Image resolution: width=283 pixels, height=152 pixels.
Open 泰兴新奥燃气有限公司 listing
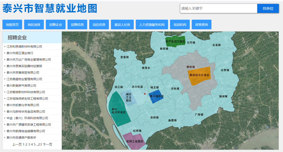21,86
